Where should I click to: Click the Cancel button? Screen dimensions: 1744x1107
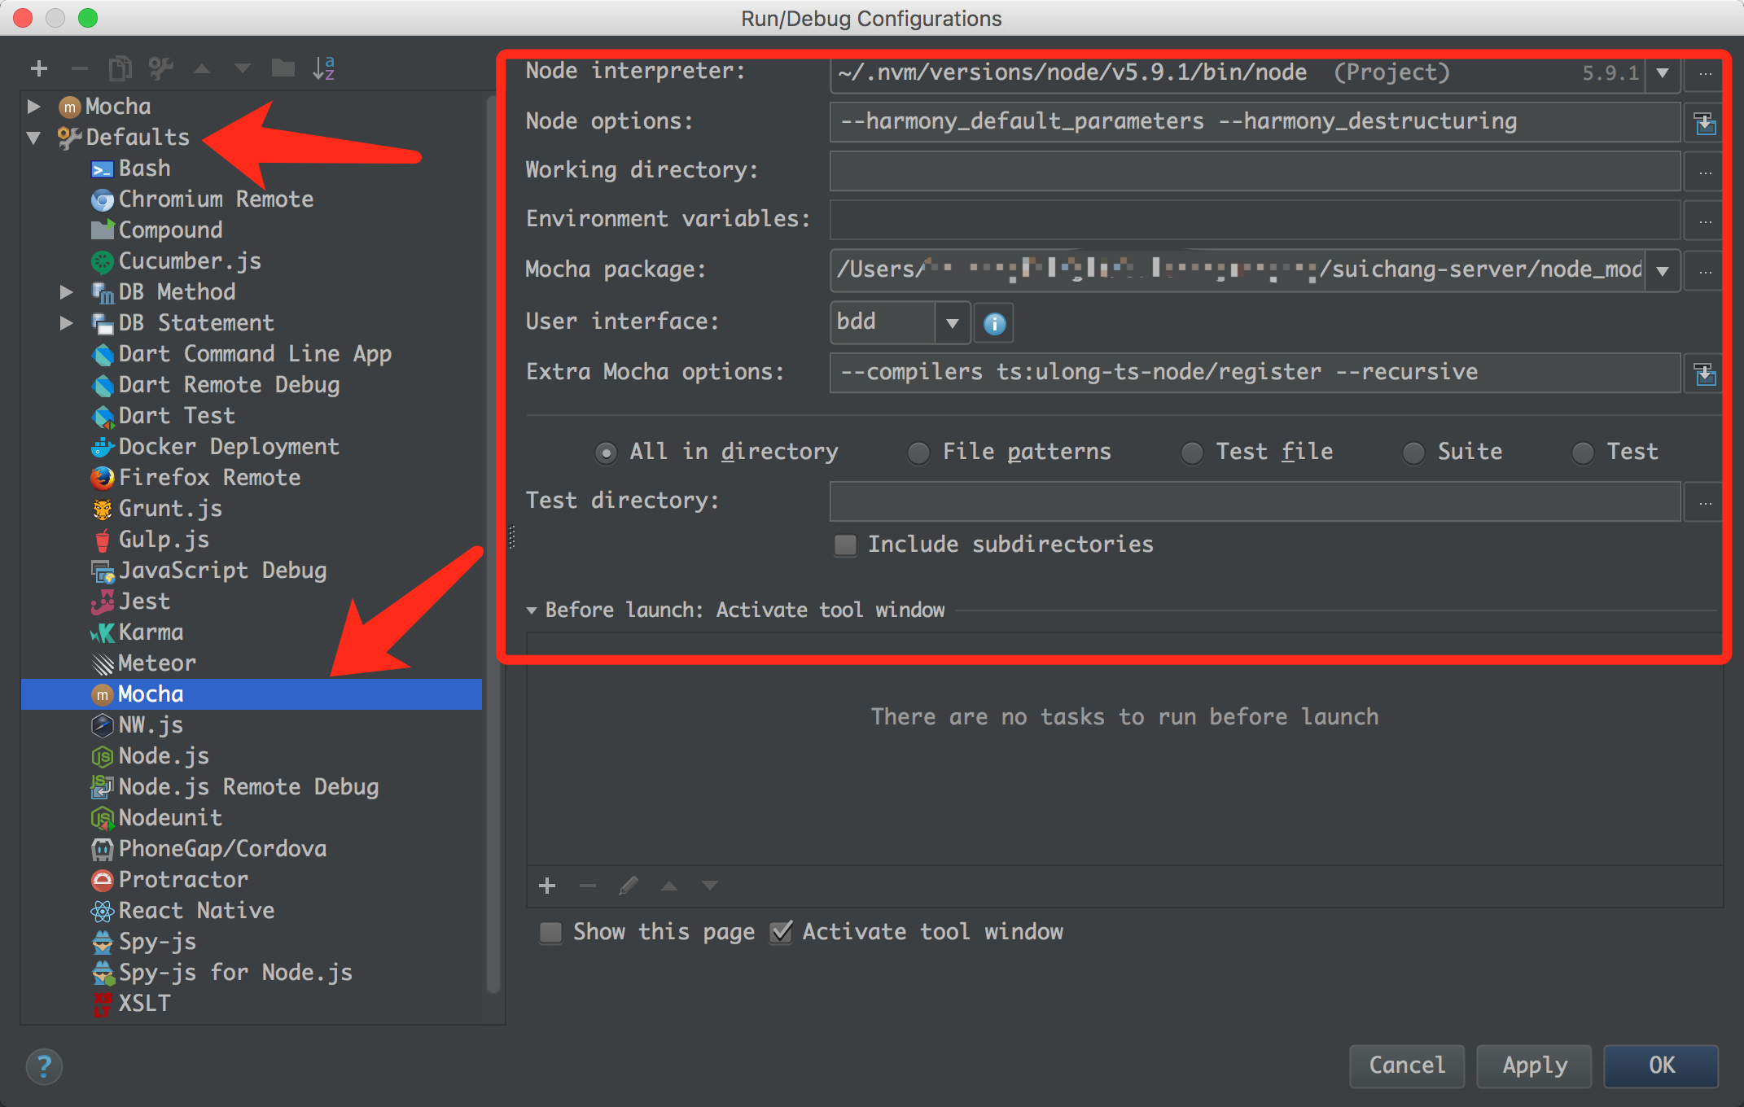pyautogui.click(x=1407, y=1065)
